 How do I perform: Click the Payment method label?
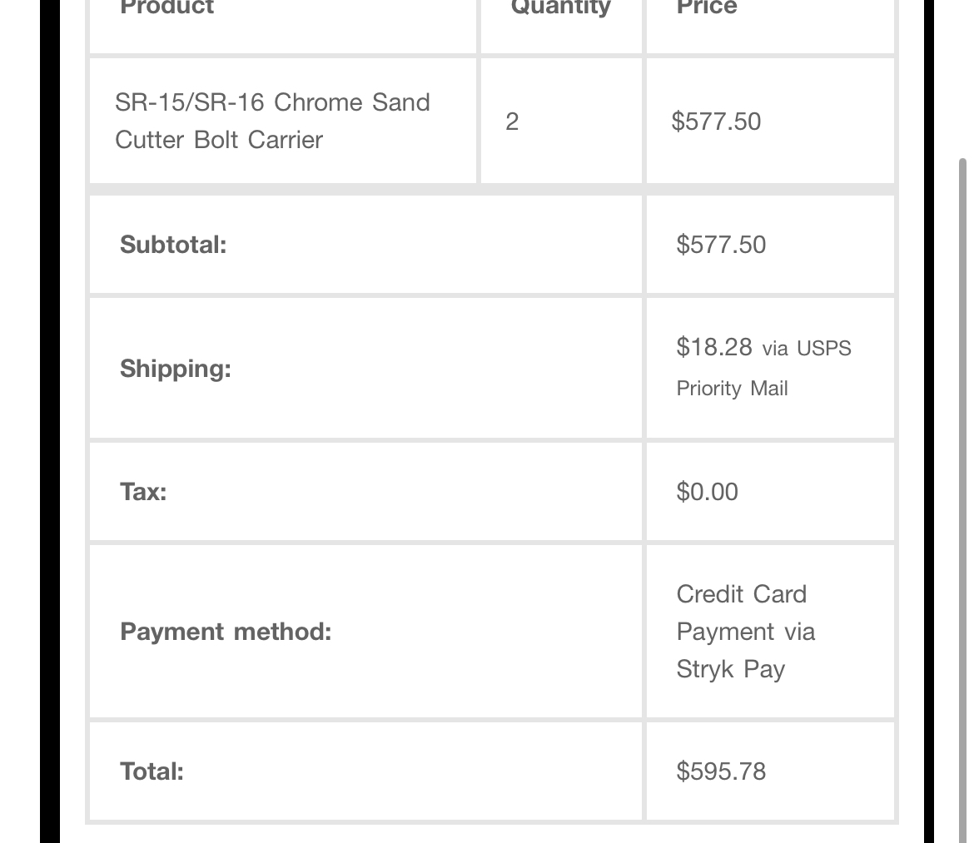click(x=226, y=632)
